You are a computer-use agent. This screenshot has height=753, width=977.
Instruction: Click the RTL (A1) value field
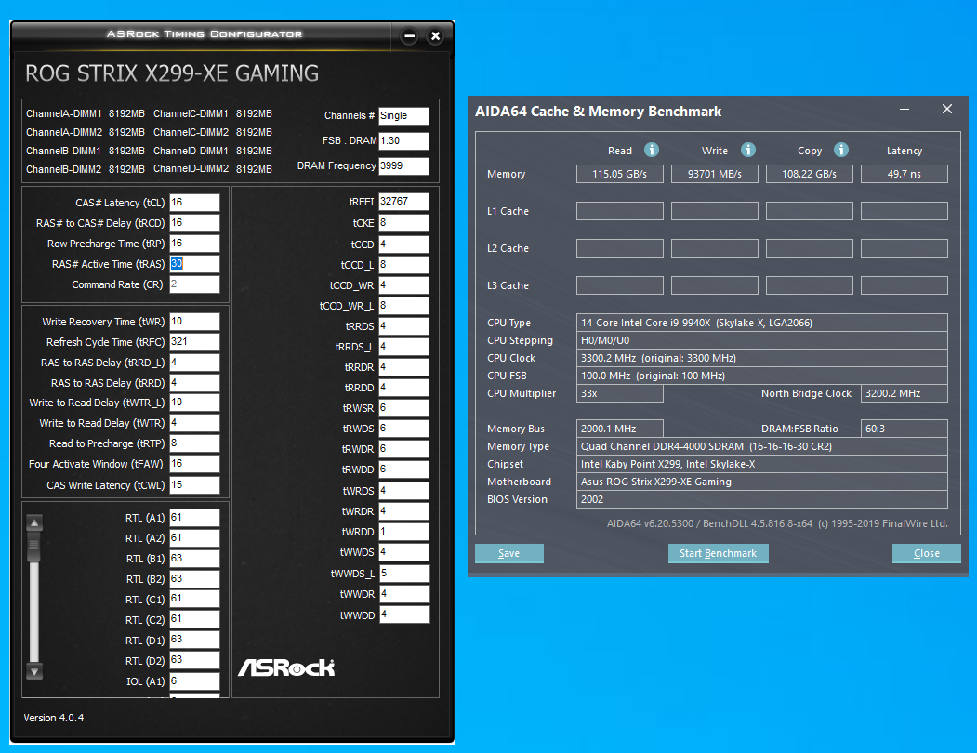coord(194,518)
